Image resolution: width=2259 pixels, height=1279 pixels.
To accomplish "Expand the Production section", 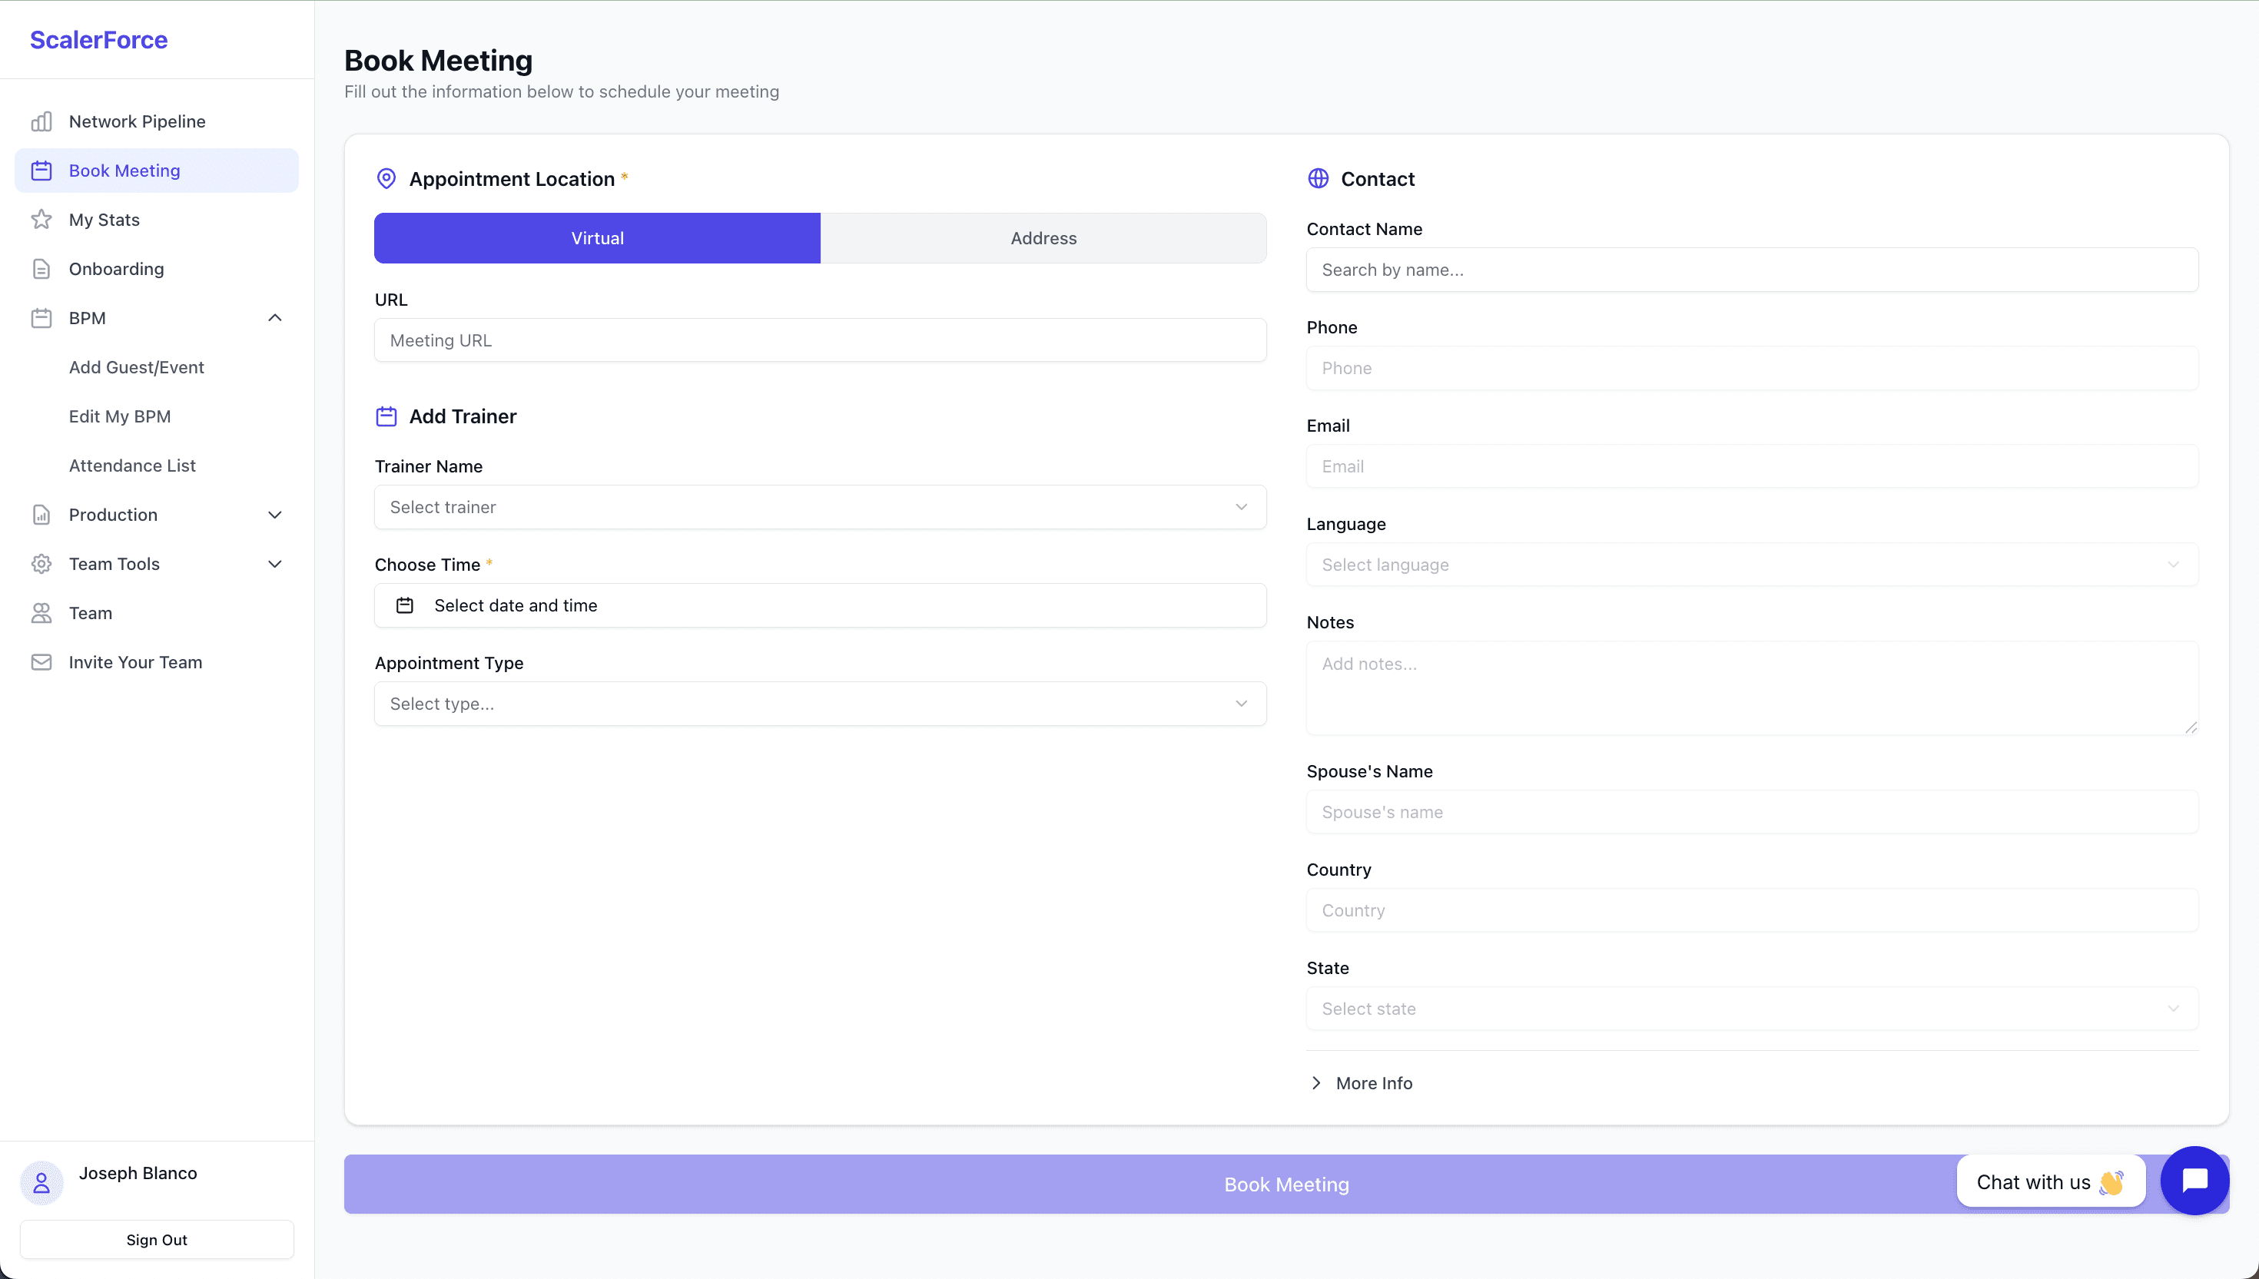I will 274,515.
